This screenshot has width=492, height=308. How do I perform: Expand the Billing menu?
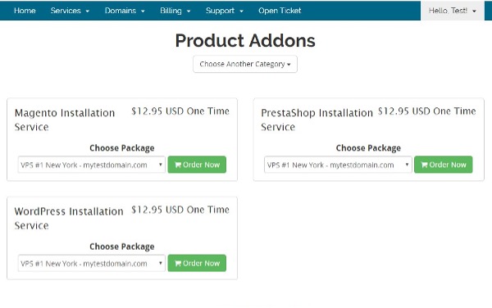[x=175, y=11]
